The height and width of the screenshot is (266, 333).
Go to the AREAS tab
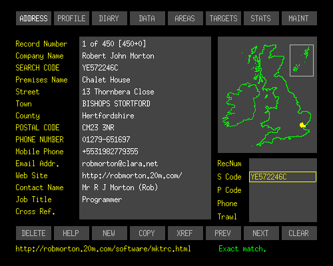(185, 19)
